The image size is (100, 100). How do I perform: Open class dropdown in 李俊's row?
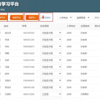coord(51,46)
